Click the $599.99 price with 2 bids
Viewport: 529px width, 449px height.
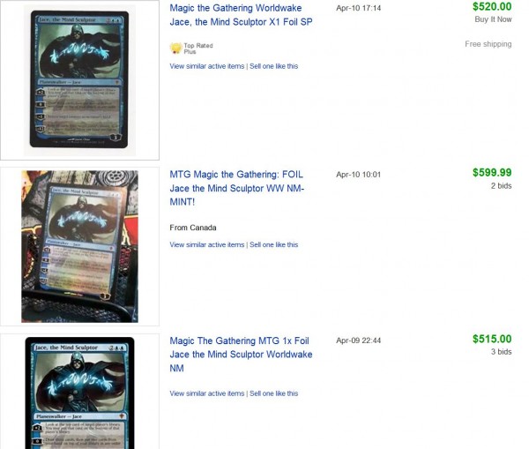(492, 173)
